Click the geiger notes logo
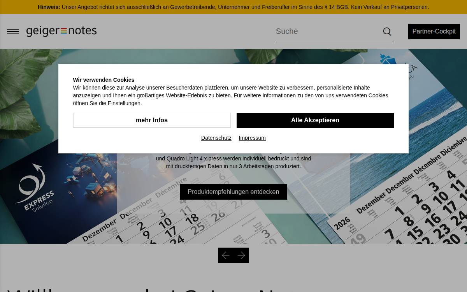 pyautogui.click(x=61, y=32)
